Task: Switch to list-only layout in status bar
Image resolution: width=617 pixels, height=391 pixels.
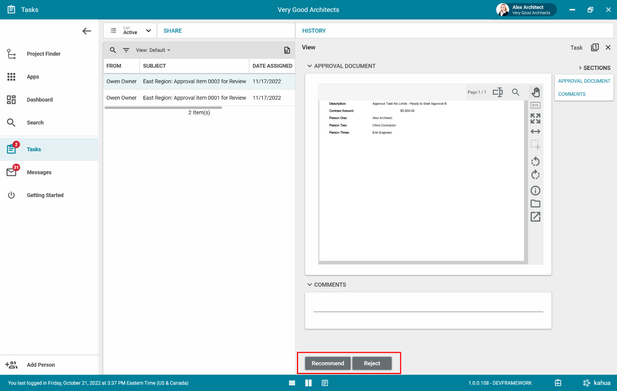Action: tap(292, 383)
